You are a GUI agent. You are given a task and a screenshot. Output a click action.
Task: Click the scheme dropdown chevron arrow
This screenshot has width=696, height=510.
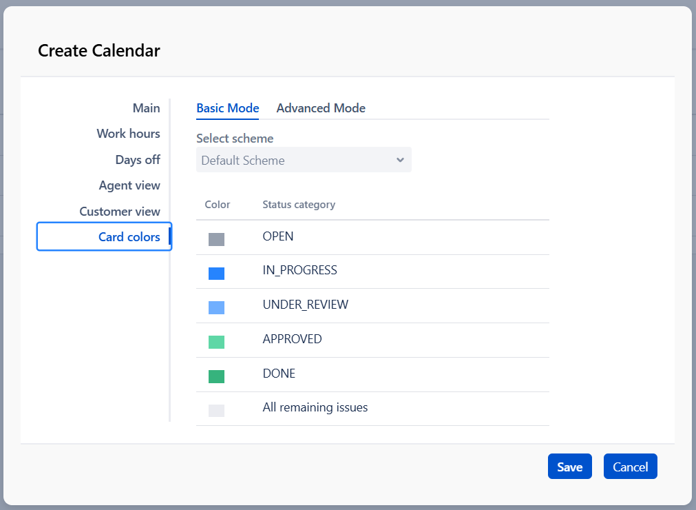tap(400, 160)
